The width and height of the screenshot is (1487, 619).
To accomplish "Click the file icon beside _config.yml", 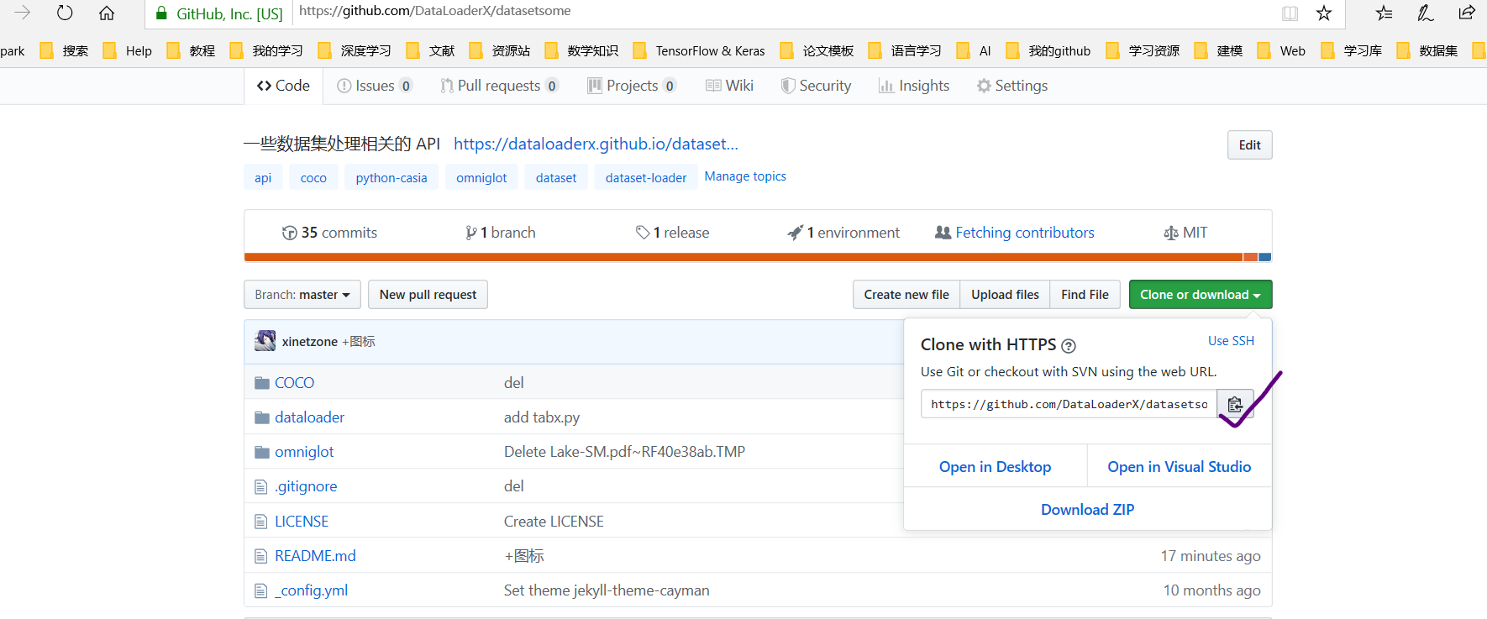I will (261, 590).
